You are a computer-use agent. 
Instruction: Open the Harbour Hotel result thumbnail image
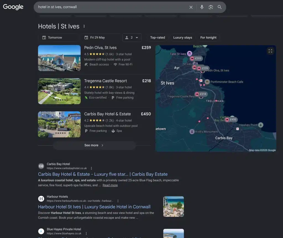(174, 207)
